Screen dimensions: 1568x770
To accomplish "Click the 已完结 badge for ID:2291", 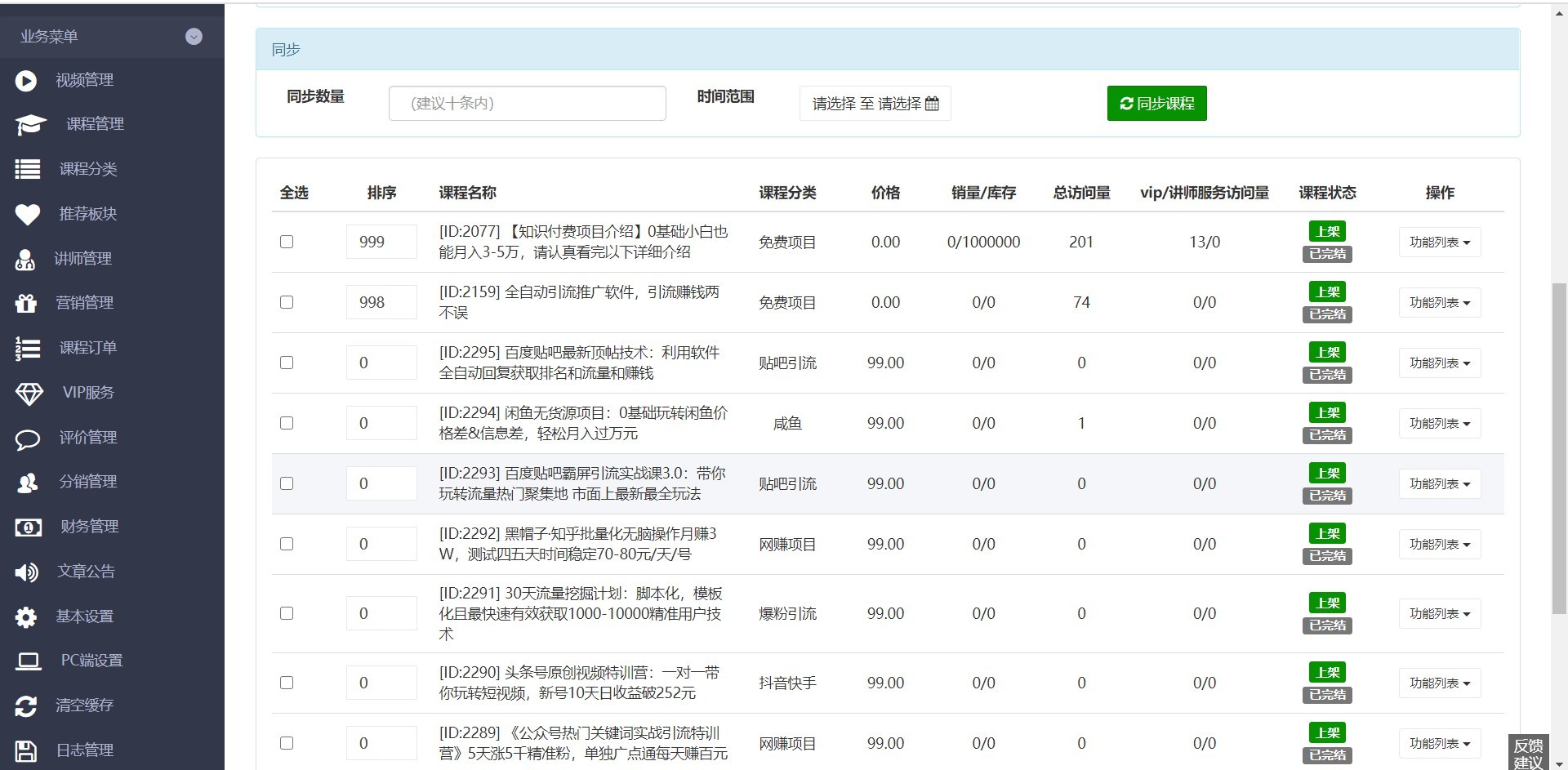I will click(1327, 625).
